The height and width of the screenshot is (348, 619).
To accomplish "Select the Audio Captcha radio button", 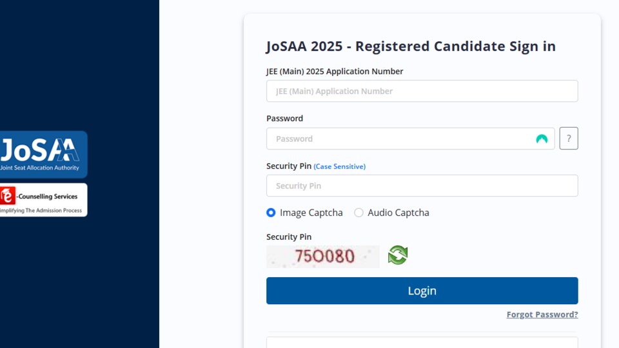I will point(359,213).
